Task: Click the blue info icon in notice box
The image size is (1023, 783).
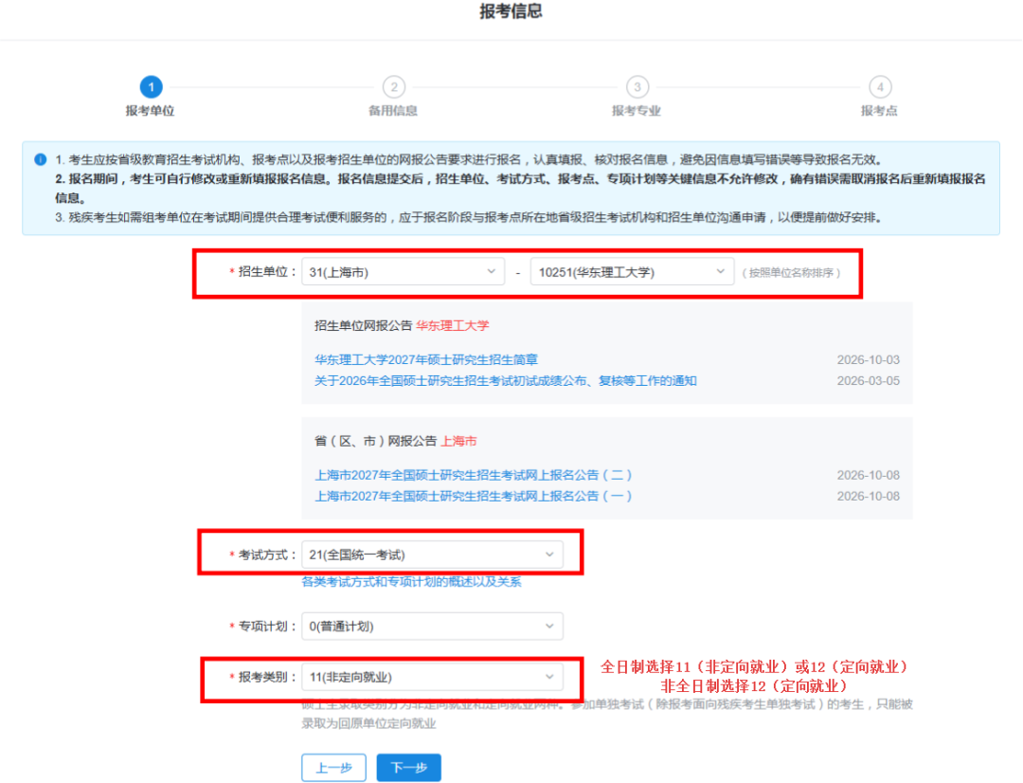Action: pyautogui.click(x=41, y=159)
